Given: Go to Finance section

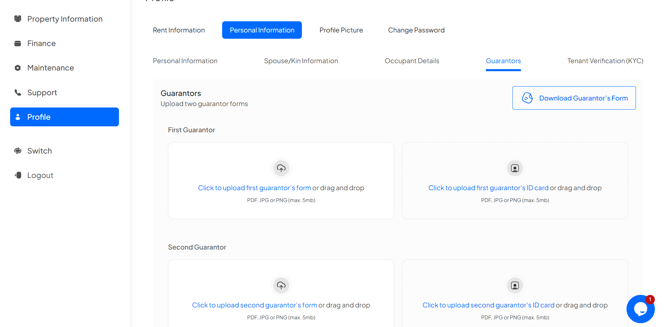Looking at the screenshot, I should 65,43.
